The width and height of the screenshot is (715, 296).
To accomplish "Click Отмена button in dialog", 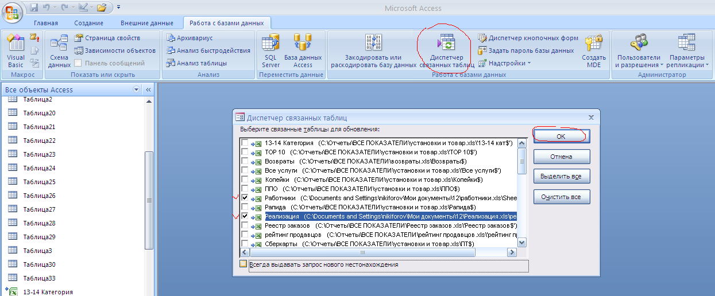I will tap(561, 157).
